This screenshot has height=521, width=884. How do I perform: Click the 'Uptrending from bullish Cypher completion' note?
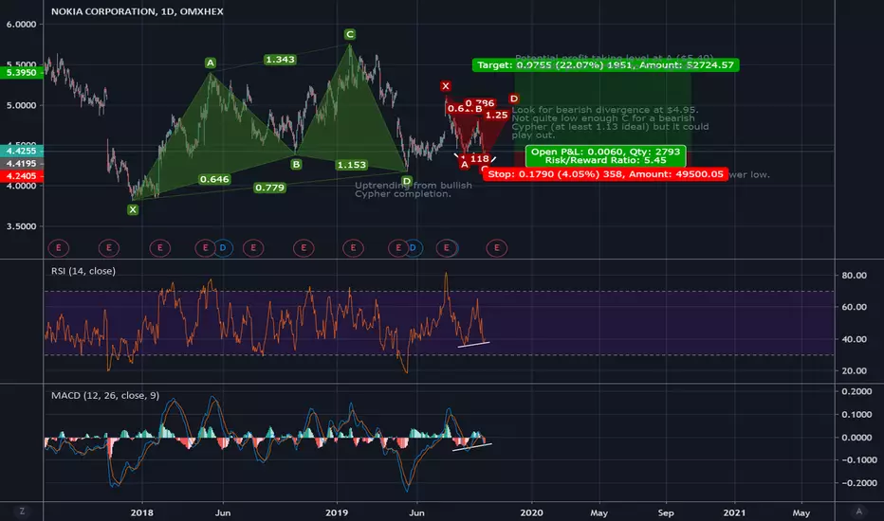tap(414, 189)
